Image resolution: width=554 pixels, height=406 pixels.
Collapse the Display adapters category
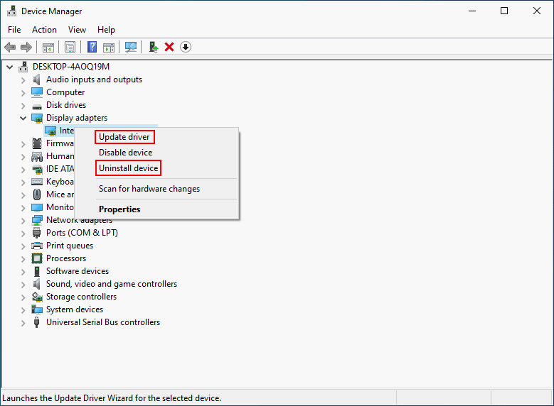click(23, 118)
